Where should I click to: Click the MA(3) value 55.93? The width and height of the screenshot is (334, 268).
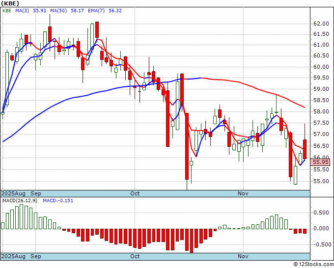pyautogui.click(x=40, y=11)
